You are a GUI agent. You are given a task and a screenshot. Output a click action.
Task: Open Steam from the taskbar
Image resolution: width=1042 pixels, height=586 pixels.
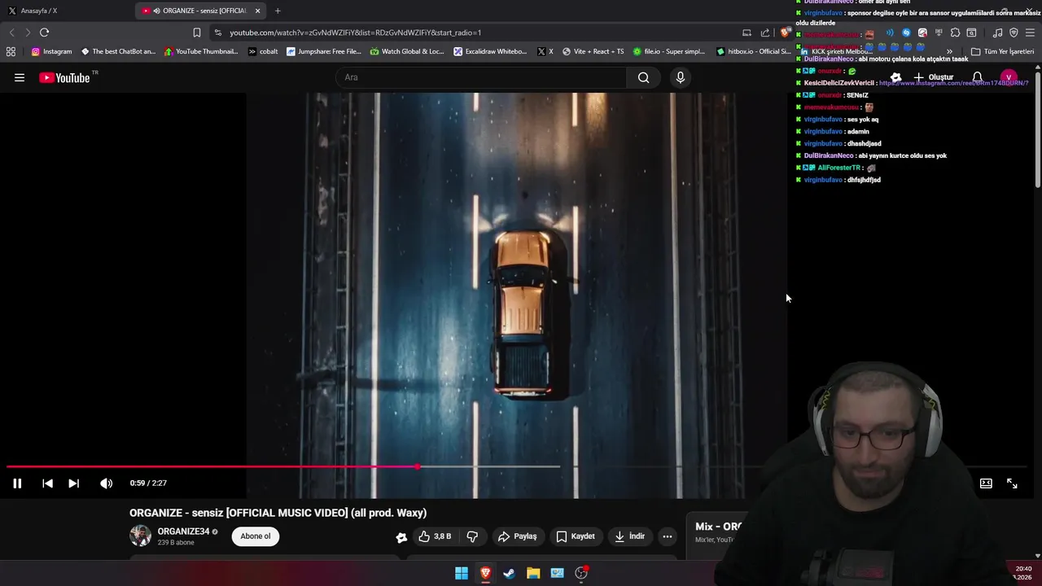click(509, 573)
